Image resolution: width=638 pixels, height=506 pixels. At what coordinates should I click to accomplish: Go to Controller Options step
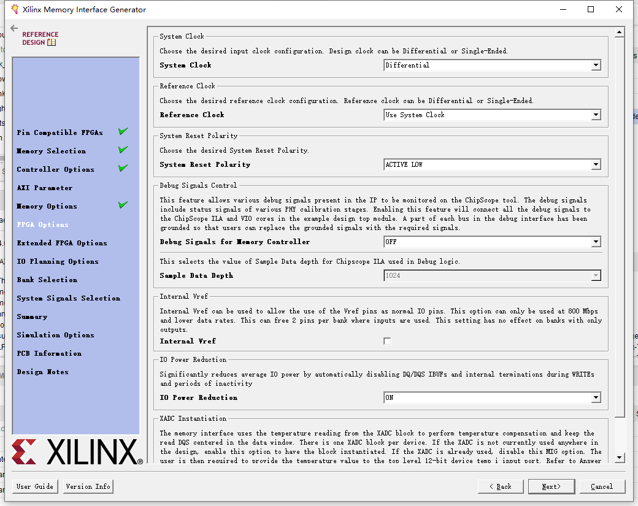click(55, 169)
